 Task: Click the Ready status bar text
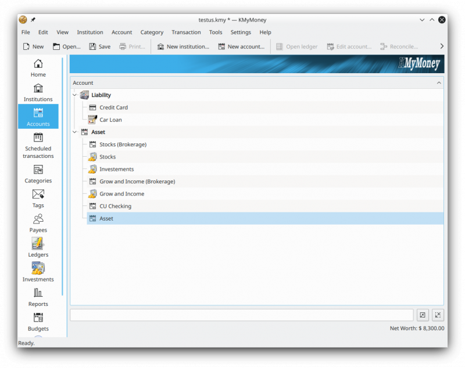tap(26, 343)
